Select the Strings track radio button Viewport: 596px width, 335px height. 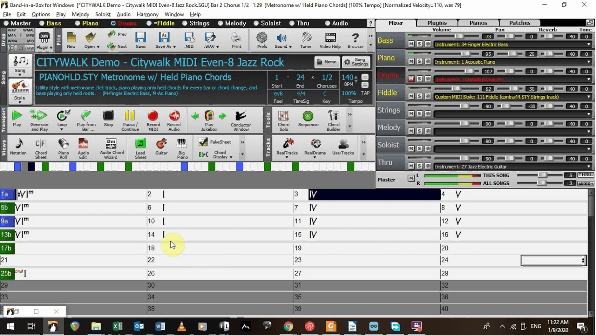pos(185,23)
